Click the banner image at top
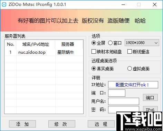 [x=81, y=20]
